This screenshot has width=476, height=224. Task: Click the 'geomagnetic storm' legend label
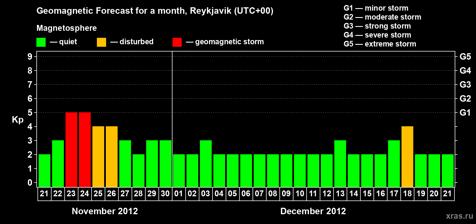coord(230,42)
